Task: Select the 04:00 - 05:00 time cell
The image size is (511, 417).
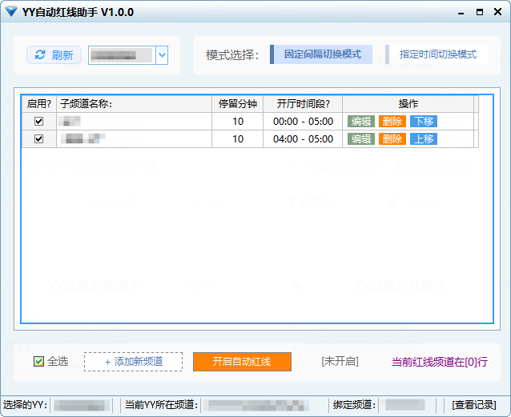Action: pyautogui.click(x=303, y=138)
